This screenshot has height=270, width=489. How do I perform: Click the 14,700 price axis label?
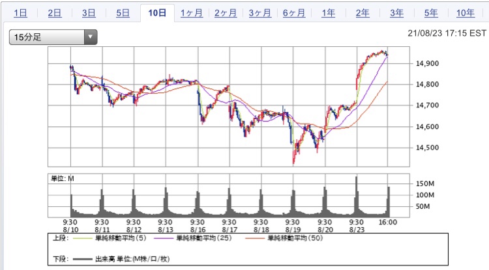tap(427, 105)
